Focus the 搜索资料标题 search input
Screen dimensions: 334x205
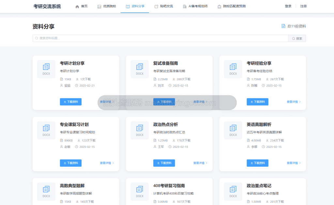(160, 38)
